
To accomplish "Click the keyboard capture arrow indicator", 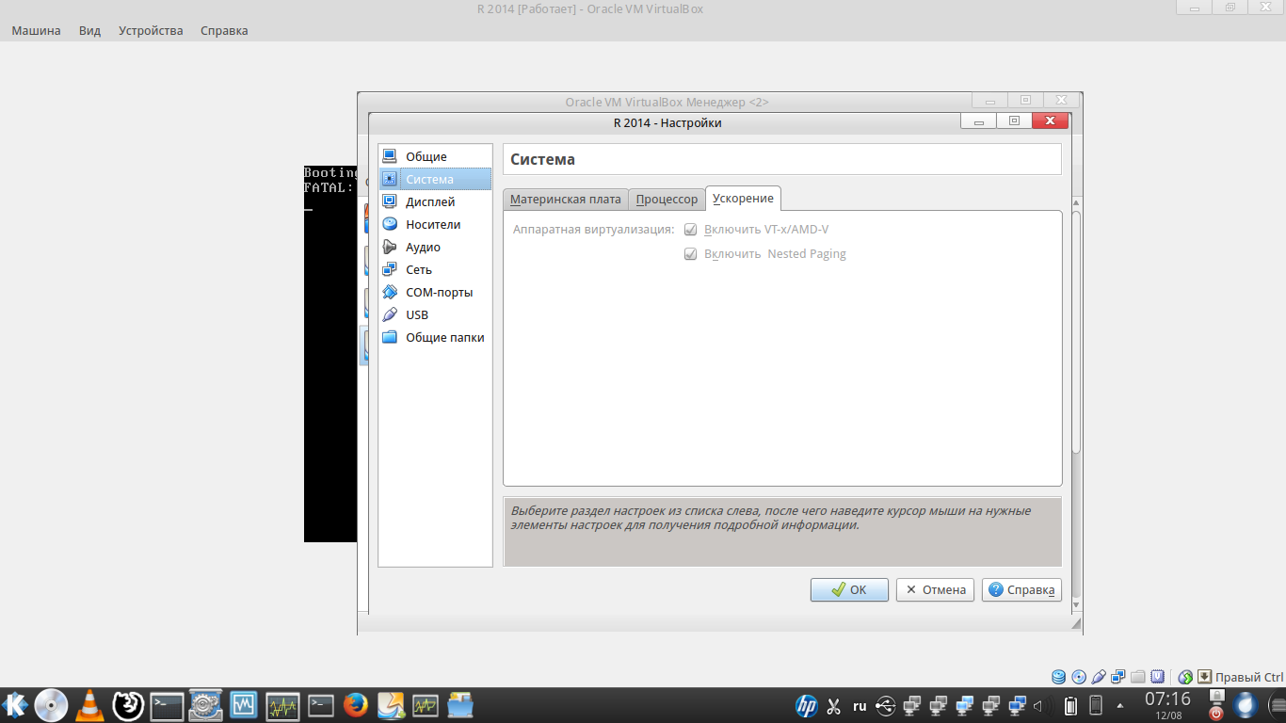I will click(1204, 677).
